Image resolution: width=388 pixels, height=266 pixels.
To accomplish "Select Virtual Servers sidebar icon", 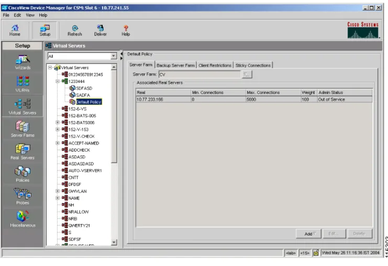I will [23, 107].
